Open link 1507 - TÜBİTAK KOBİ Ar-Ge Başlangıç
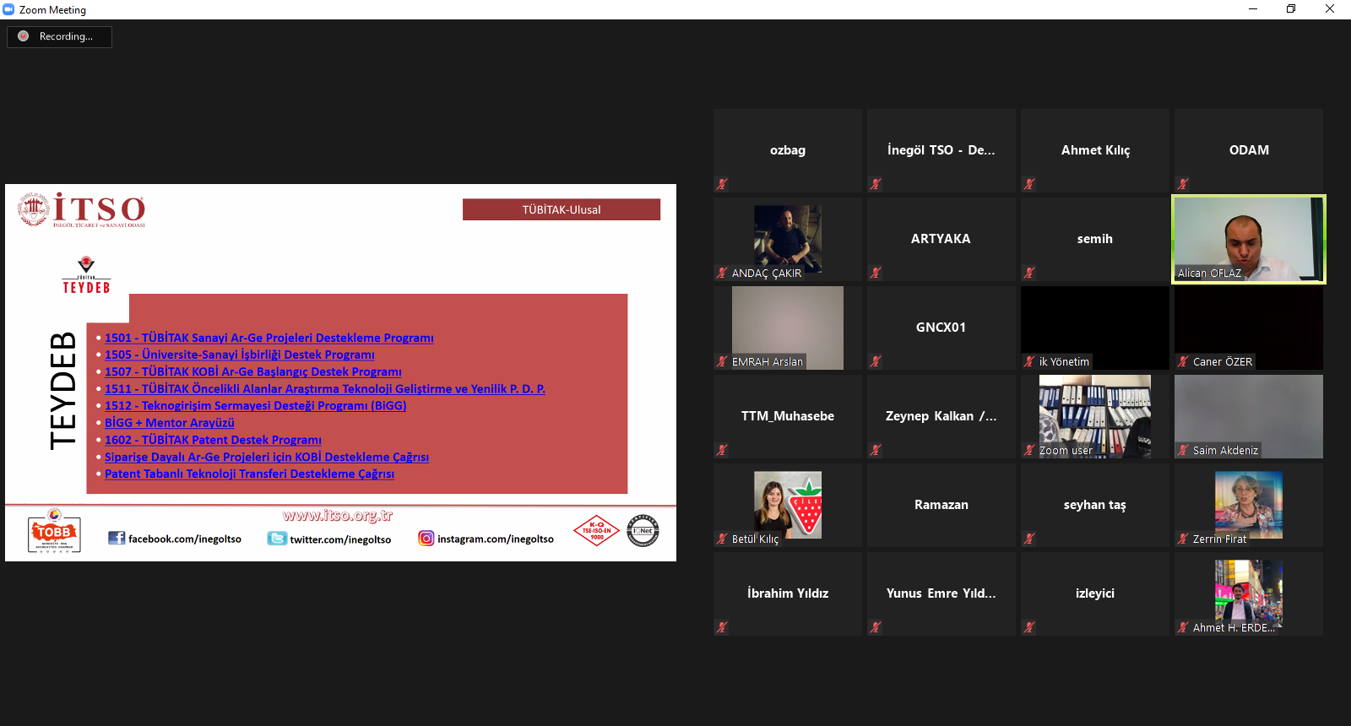Viewport: 1351px width, 726px height. [x=252, y=371]
